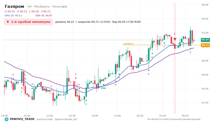The height and width of the screenshot is (123, 219).
Task: Click the green '5' count marker below 02.09 candles
Action: [149, 74]
